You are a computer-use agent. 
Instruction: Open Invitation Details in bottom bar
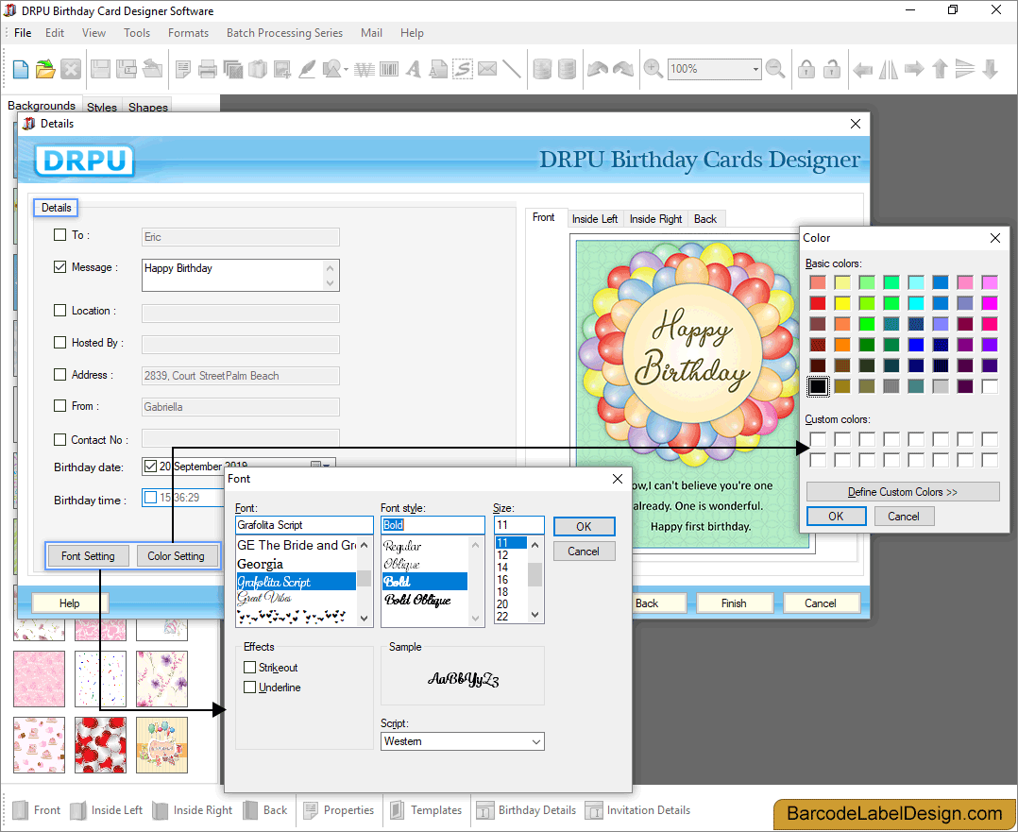tap(637, 810)
